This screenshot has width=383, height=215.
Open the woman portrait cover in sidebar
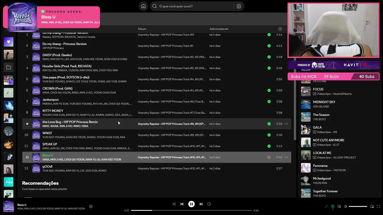[8, 169]
